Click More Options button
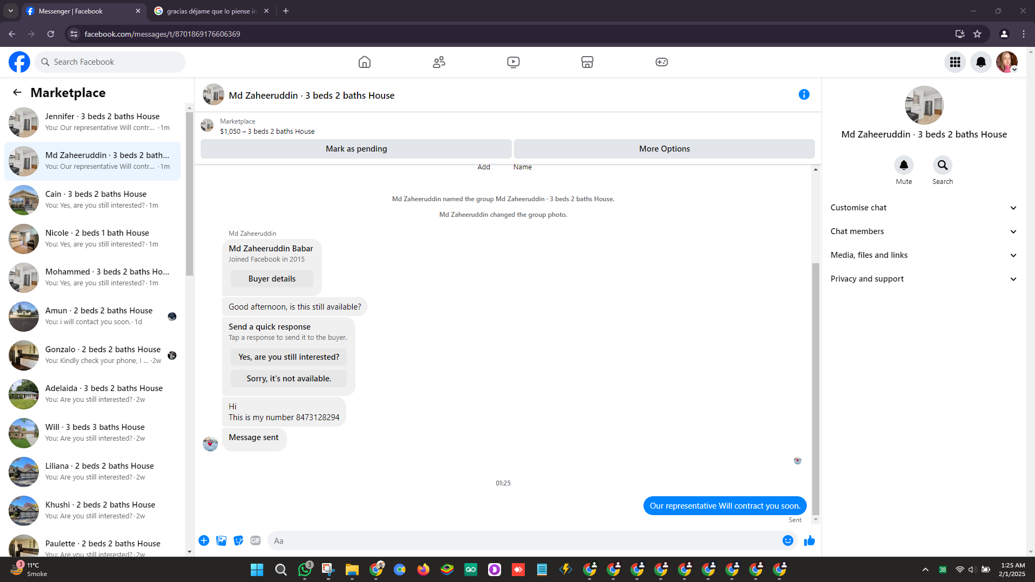The width and height of the screenshot is (1035, 582). coord(664,149)
